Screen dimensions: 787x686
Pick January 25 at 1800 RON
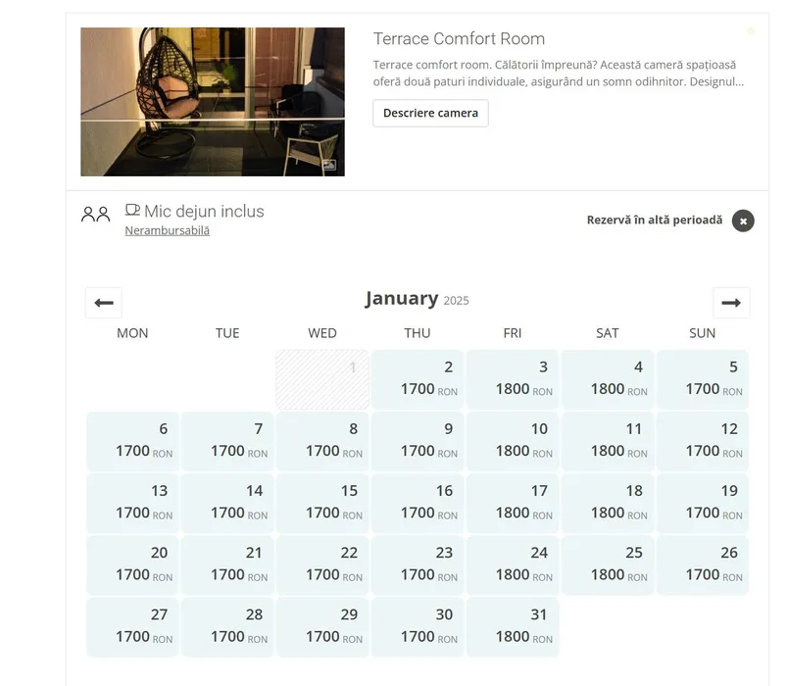[x=608, y=563]
